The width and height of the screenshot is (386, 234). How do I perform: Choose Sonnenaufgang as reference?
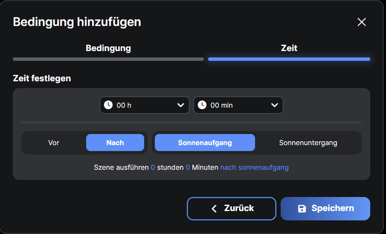click(205, 143)
